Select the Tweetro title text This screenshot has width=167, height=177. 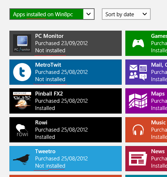click(x=45, y=151)
